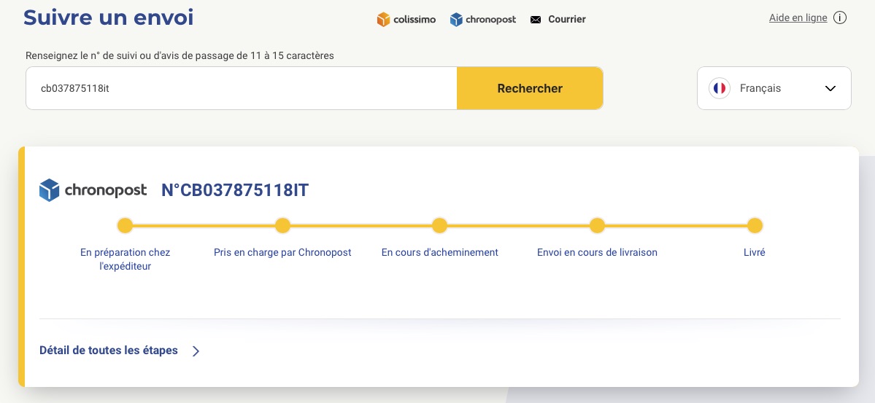Click the Chronopost logo in the result card
This screenshot has height=403, width=875.
93,190
